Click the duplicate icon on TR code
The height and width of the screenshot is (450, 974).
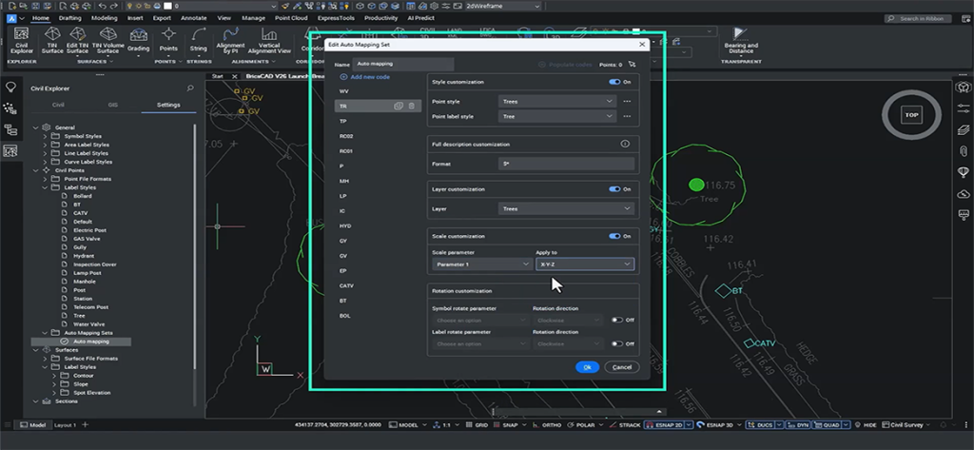(x=399, y=106)
